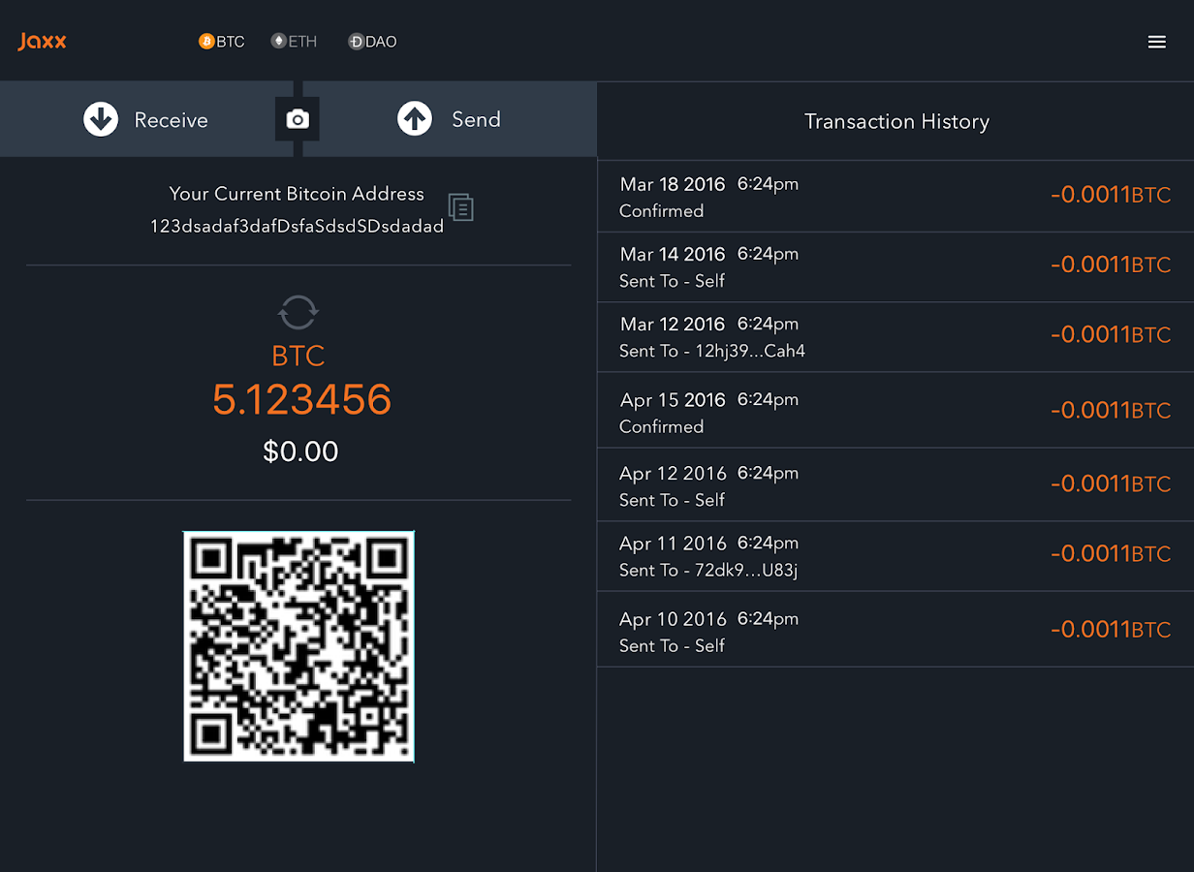The image size is (1194, 872).
Task: Click the Transaction History heading
Action: click(896, 121)
